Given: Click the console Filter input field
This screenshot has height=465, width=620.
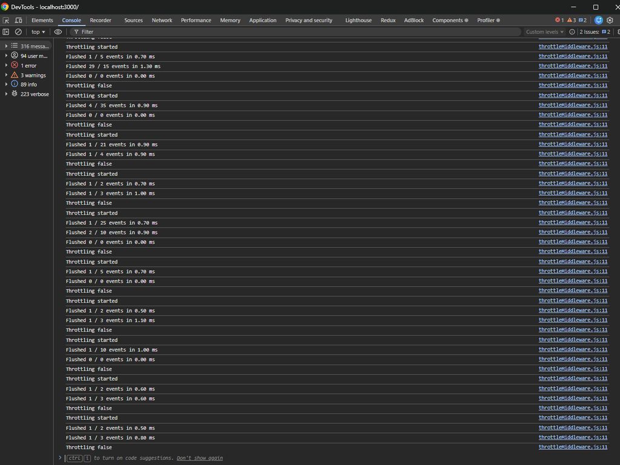Looking at the screenshot, I should coord(297,31).
